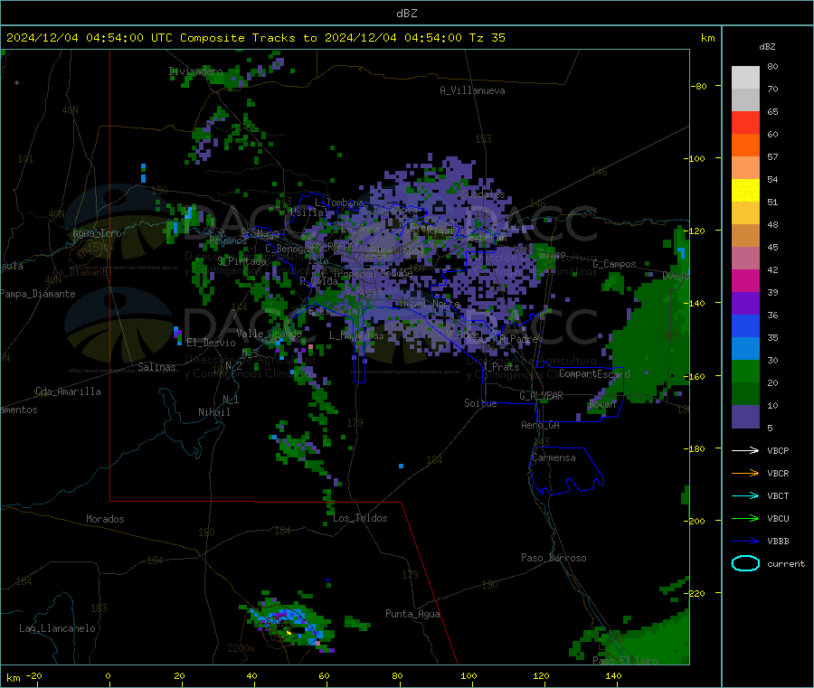Image resolution: width=814 pixels, height=688 pixels.
Task: Select the yellow 51-54 dBZ swatch
Action: [745, 191]
